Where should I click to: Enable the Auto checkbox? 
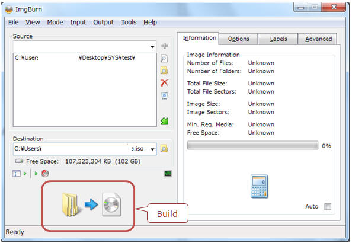click(x=328, y=206)
